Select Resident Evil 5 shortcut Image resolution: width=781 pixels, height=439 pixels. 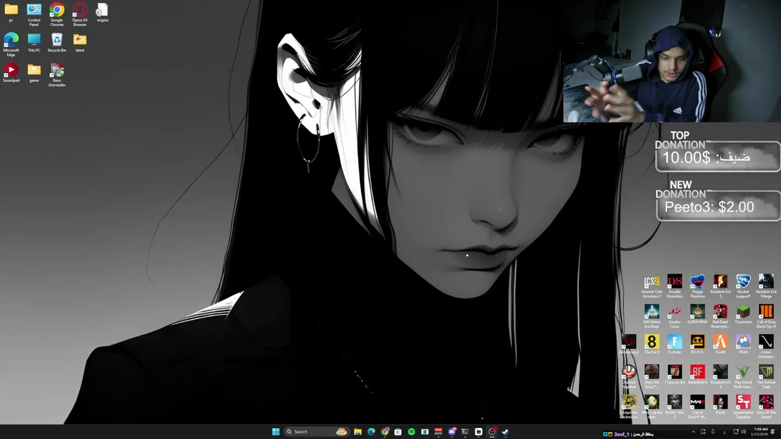(720, 287)
